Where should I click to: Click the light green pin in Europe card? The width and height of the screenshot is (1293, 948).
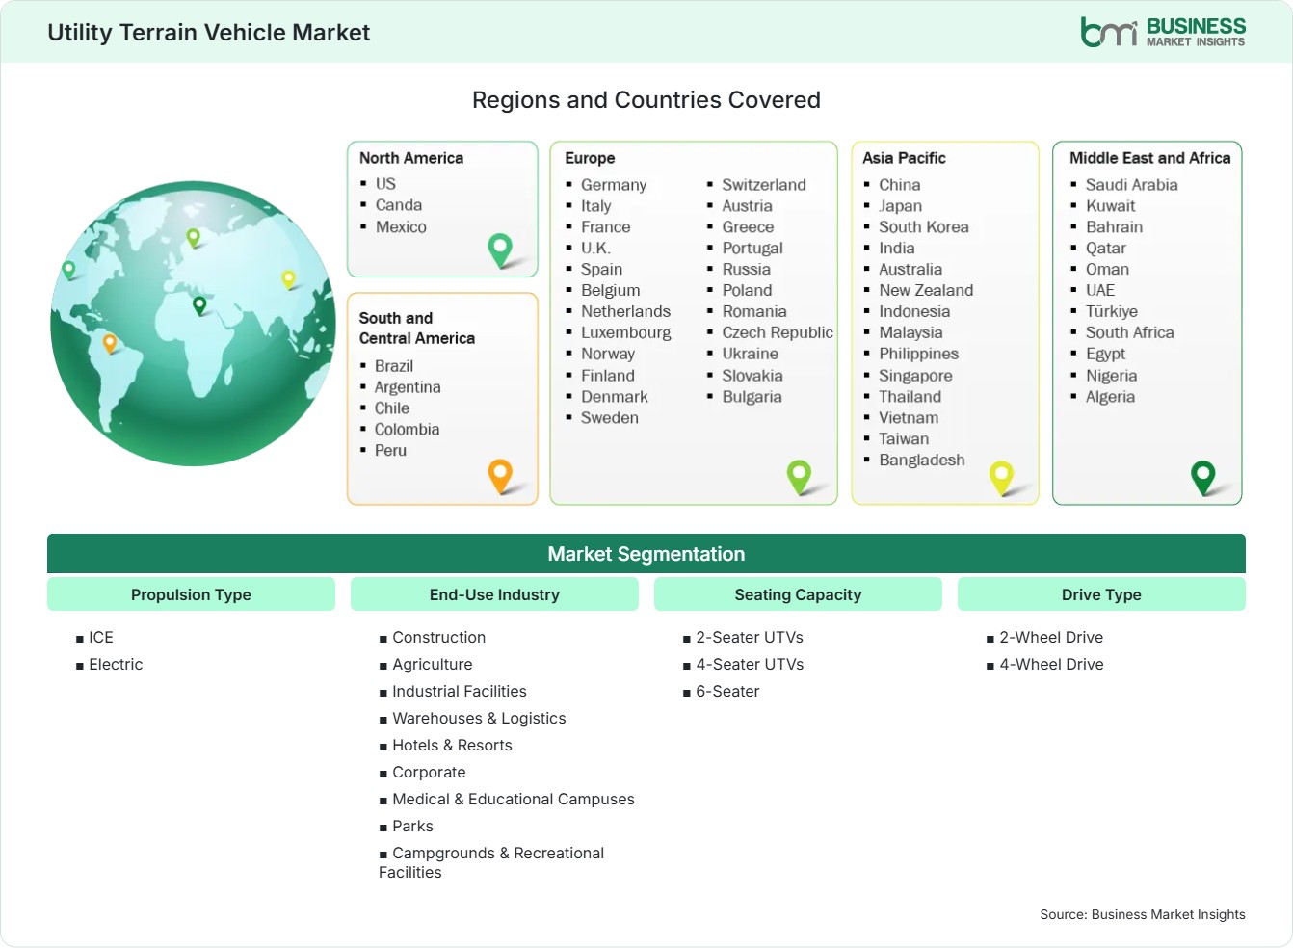coord(799,476)
